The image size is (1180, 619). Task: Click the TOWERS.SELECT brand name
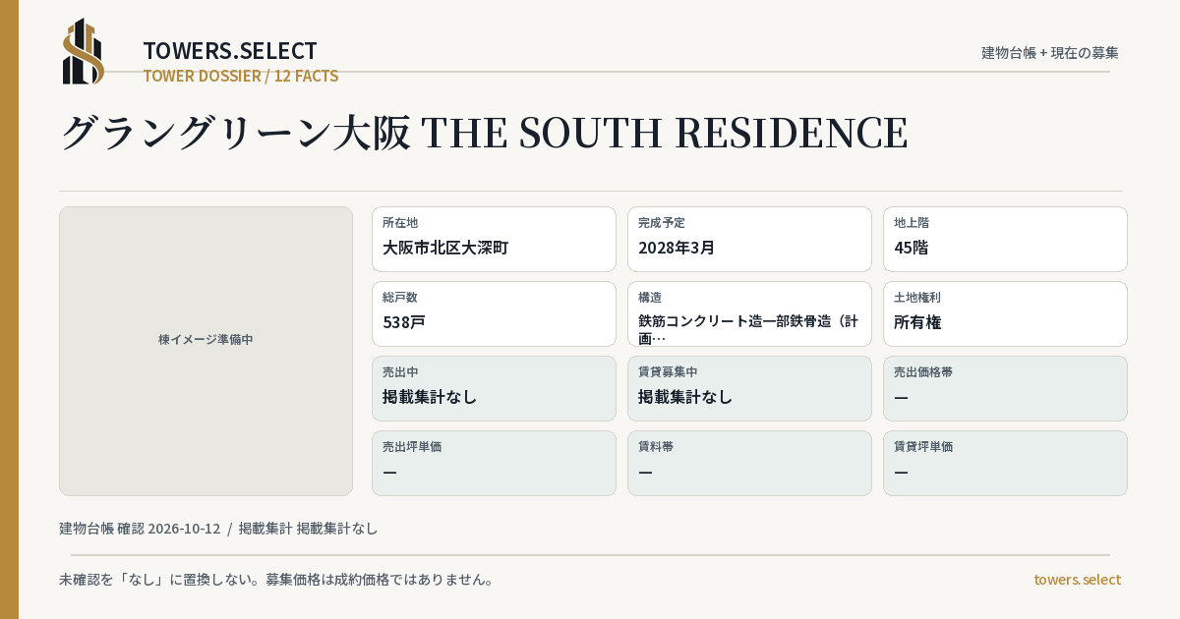[x=230, y=51]
